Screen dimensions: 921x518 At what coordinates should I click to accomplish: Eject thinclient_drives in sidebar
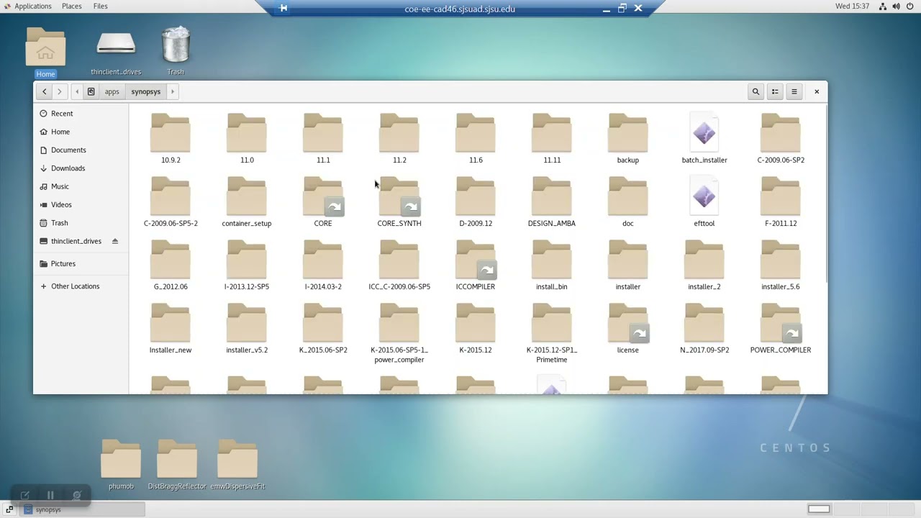coord(115,241)
